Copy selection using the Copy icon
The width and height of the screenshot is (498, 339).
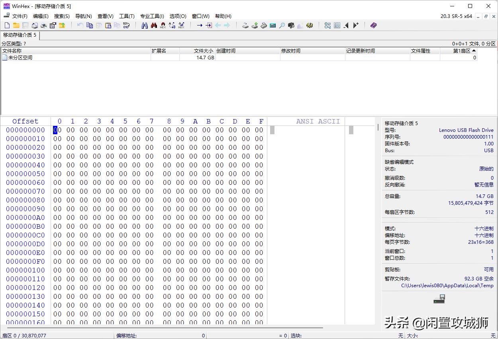coord(89,25)
